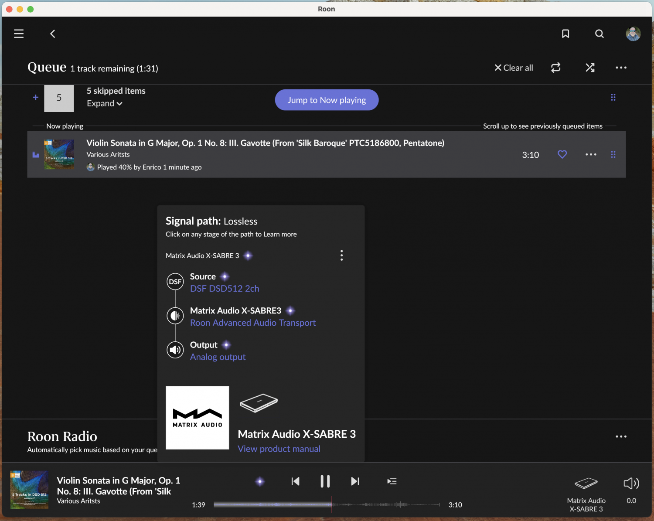654x521 pixels.
Task: Click the Roon Radio heading
Action: pos(62,436)
